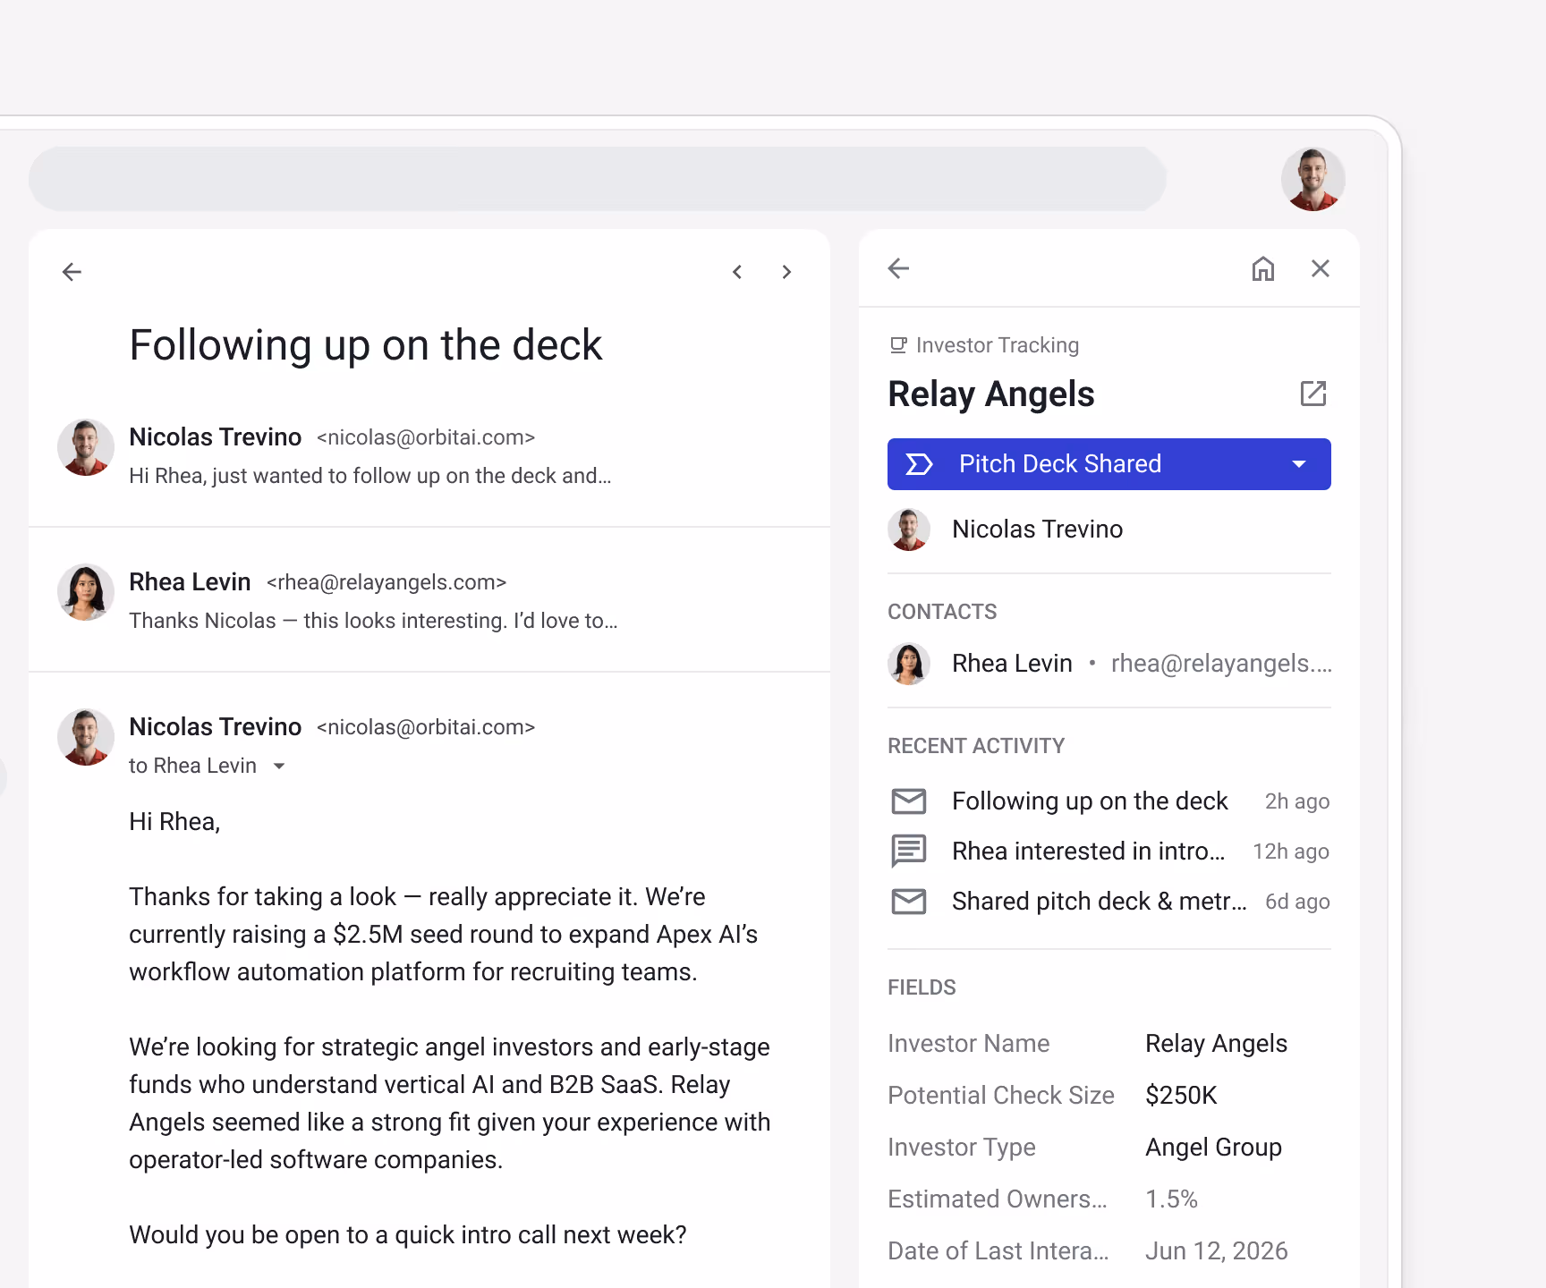
Task: Click the Investor Tracking list icon
Action: 898,345
